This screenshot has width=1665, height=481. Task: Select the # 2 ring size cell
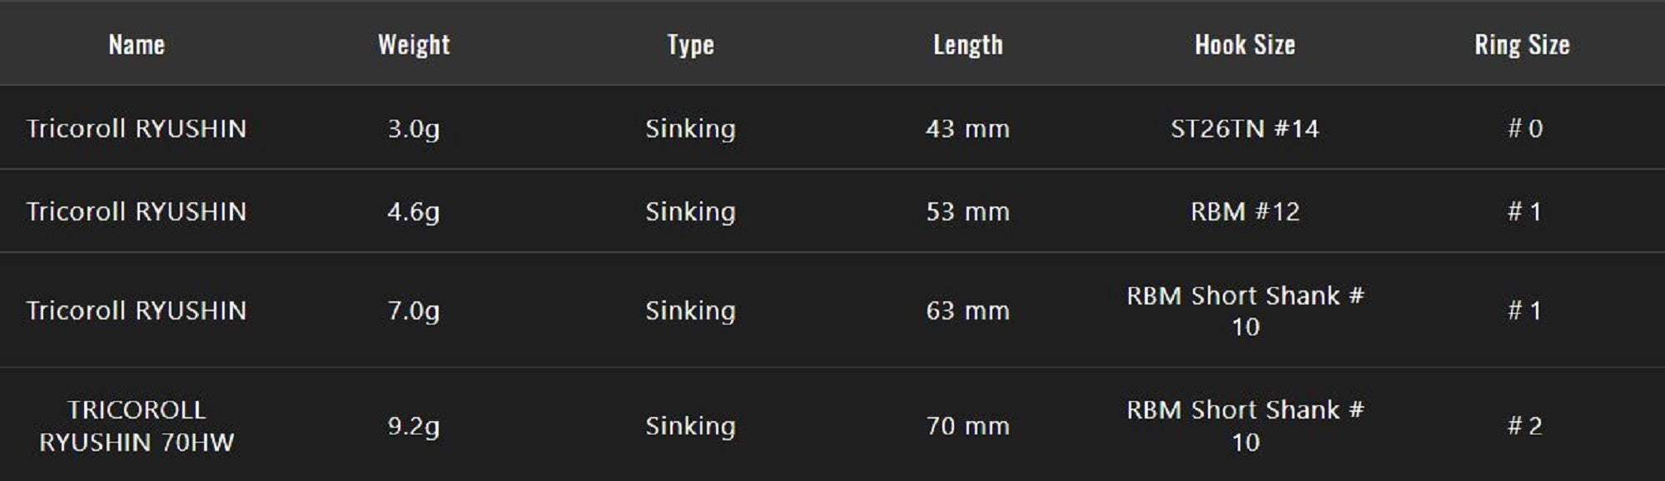1524,426
